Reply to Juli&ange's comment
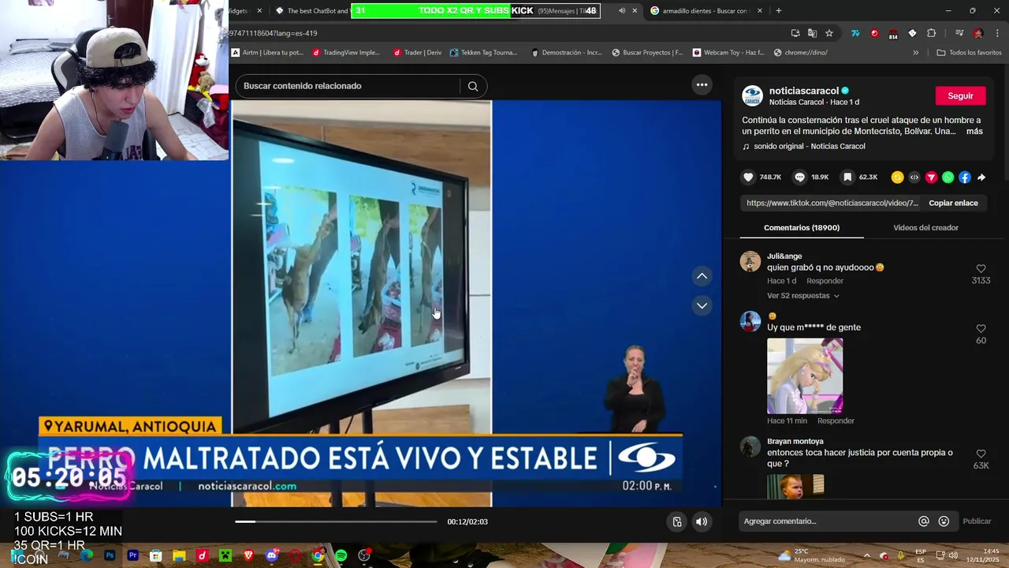 [825, 281]
